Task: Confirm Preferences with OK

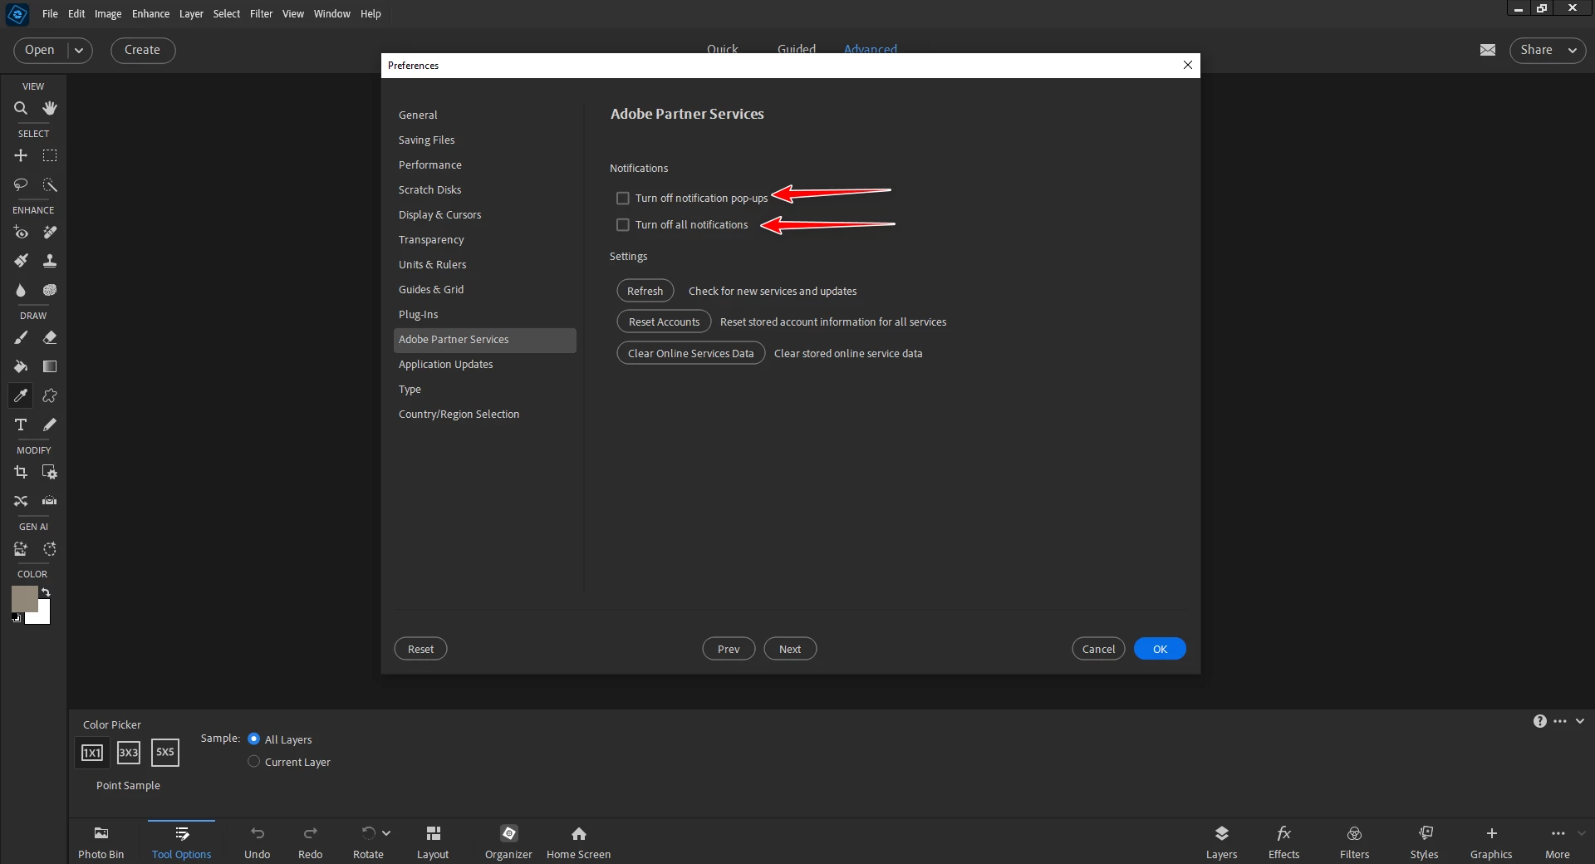Action: [1160, 649]
